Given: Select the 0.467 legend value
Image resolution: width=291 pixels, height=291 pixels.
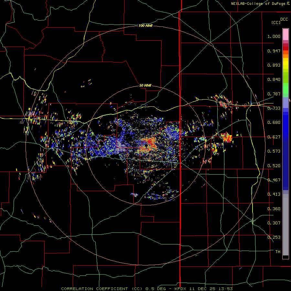Looking at the screenshot, I should [274, 180].
